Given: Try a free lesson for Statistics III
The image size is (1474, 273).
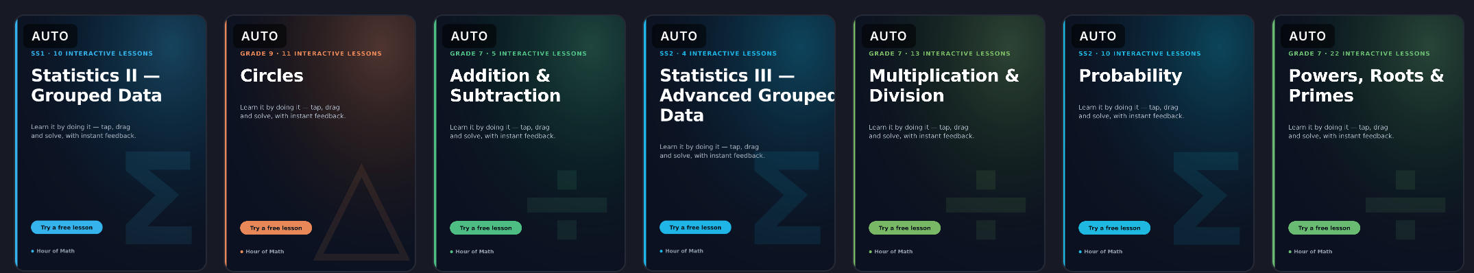Looking at the screenshot, I should [695, 228].
